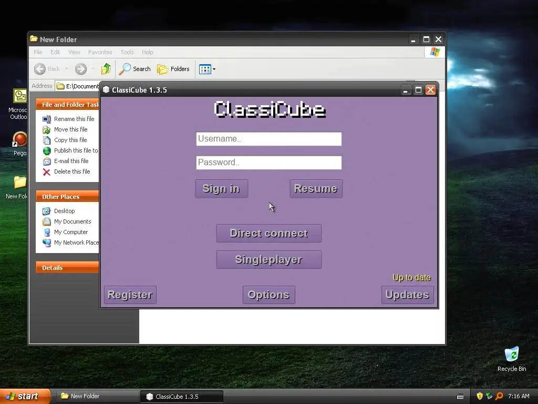Expand the Details panel header
The height and width of the screenshot is (404, 538).
pyautogui.click(x=67, y=268)
